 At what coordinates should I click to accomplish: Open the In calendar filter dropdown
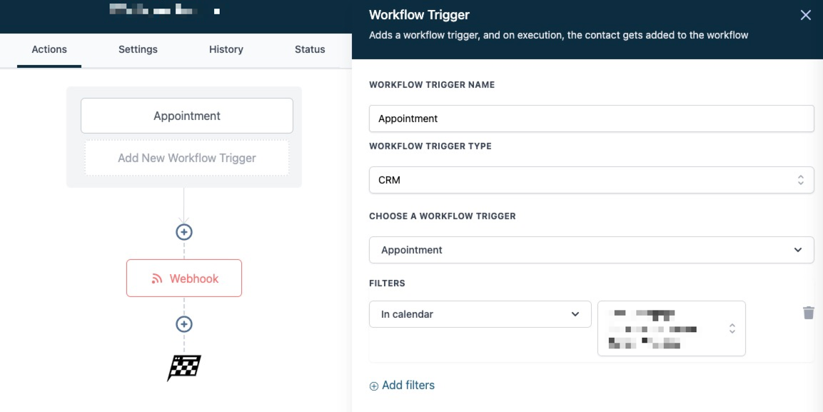click(480, 314)
